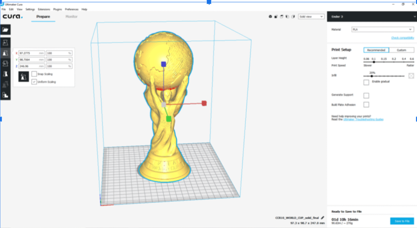The height and width of the screenshot is (228, 417).
Task: Click the Infill slider handle at 20%
Action: pyautogui.click(x=372, y=76)
